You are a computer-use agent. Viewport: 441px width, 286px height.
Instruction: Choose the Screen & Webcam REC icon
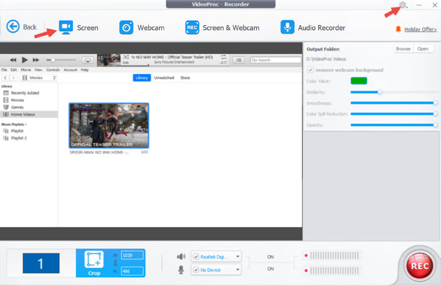tap(192, 28)
